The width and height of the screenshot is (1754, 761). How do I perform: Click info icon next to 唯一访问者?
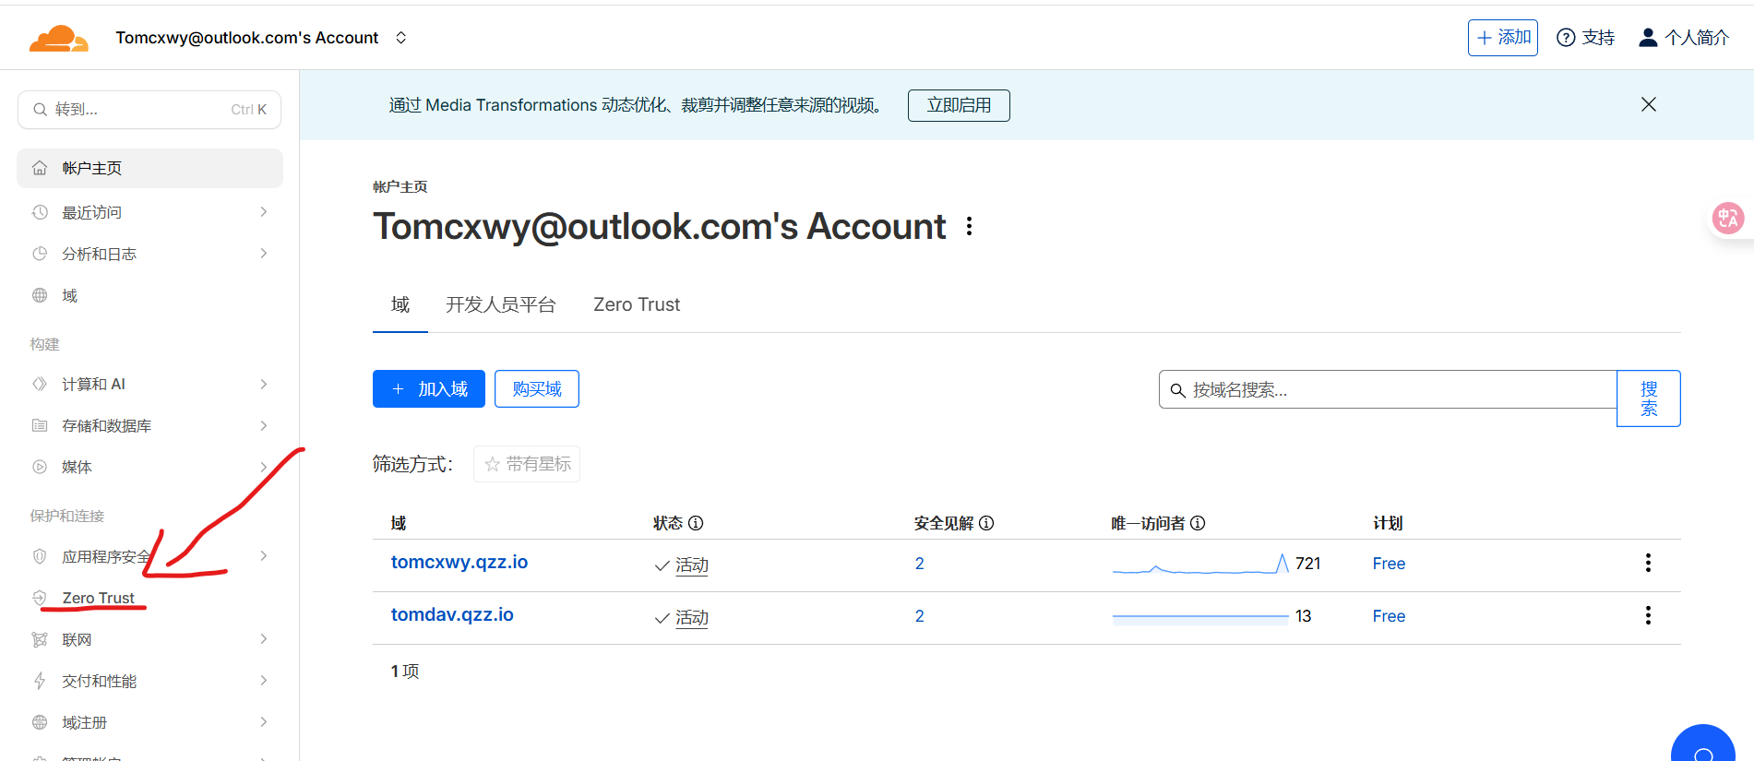coord(1198,523)
